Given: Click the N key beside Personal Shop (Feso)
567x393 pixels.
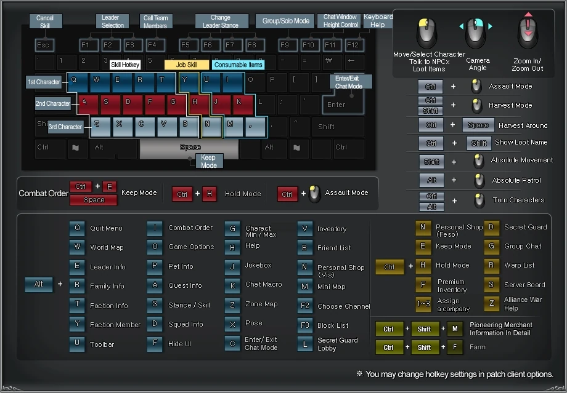Looking at the screenshot, I should (x=423, y=228).
